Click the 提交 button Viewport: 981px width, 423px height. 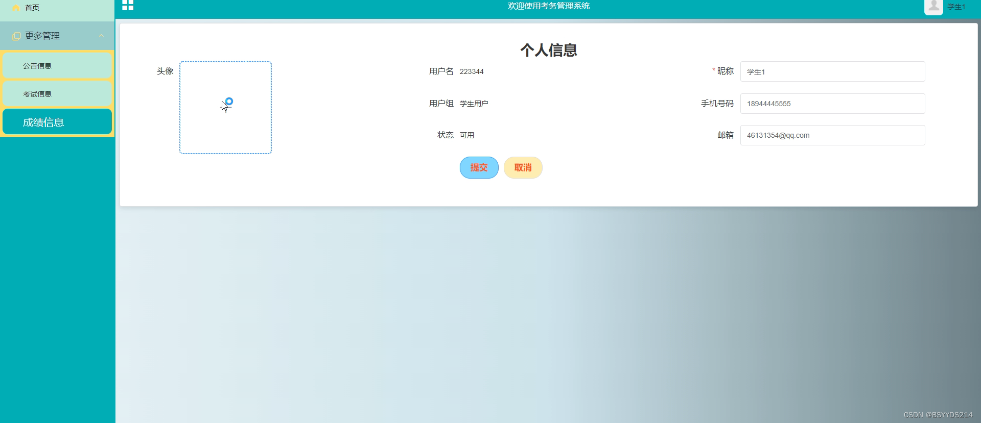[479, 167]
